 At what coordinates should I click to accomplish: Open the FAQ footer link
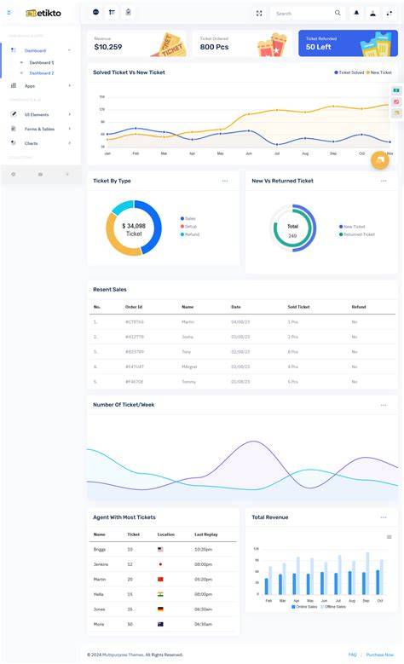click(x=352, y=655)
